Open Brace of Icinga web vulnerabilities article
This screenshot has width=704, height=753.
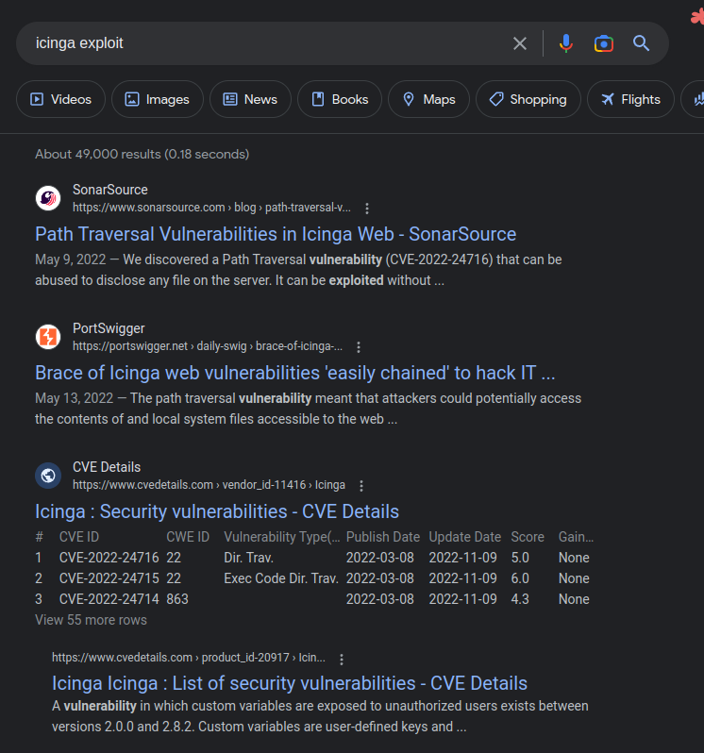coord(294,373)
